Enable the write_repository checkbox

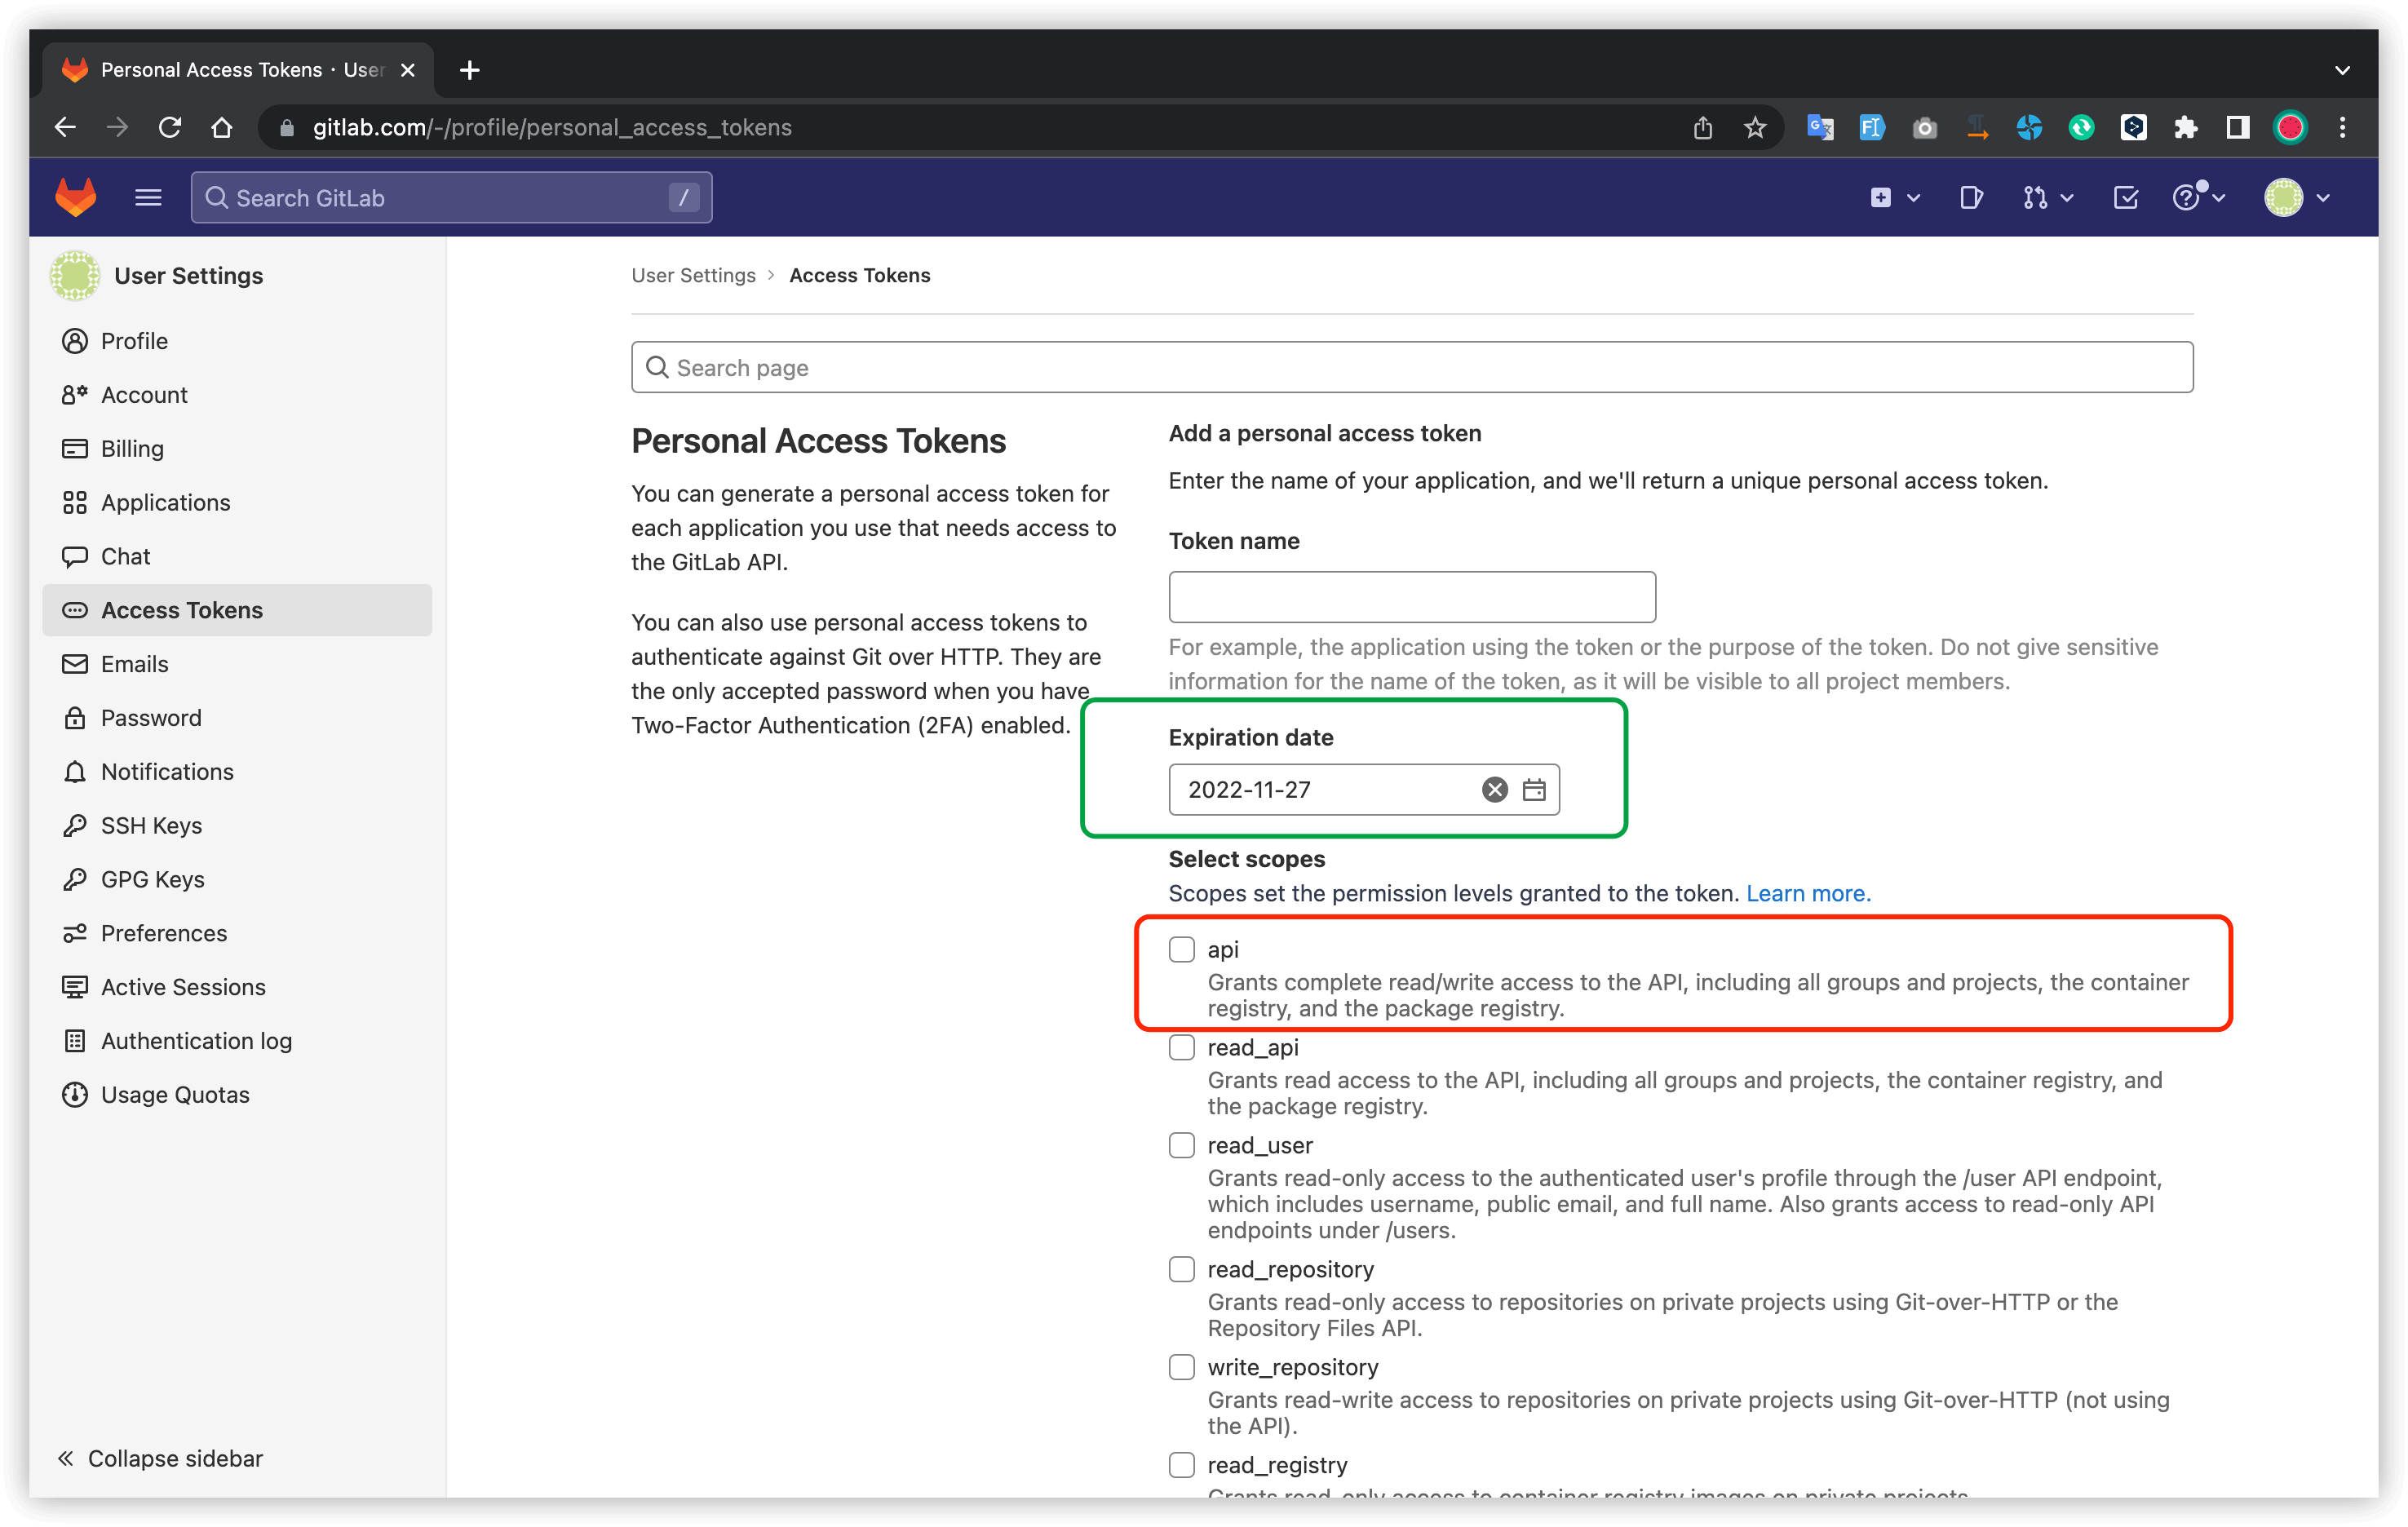coord(1181,1367)
